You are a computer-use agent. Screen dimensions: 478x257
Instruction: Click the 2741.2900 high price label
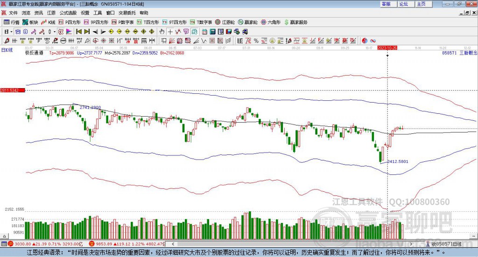90,107
